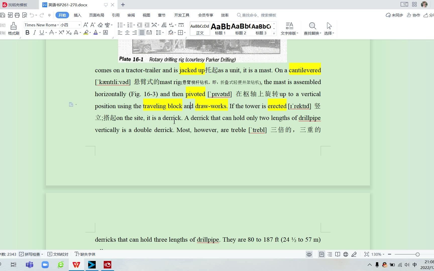Viewport: 434px width, 271px height.
Task: Click the Save icon in quick access toolbar
Action: (3, 15)
